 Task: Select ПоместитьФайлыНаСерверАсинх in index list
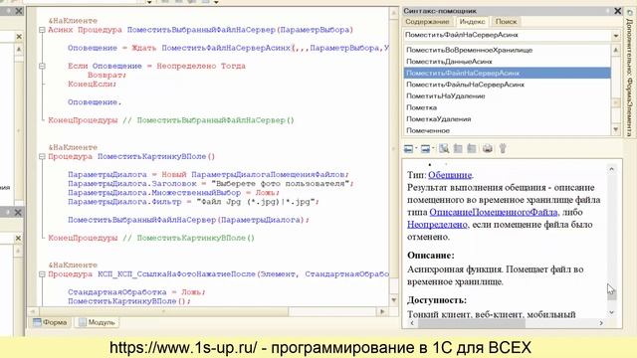(507, 85)
